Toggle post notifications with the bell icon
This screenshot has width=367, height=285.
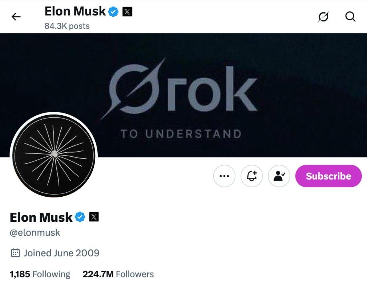coord(252,176)
